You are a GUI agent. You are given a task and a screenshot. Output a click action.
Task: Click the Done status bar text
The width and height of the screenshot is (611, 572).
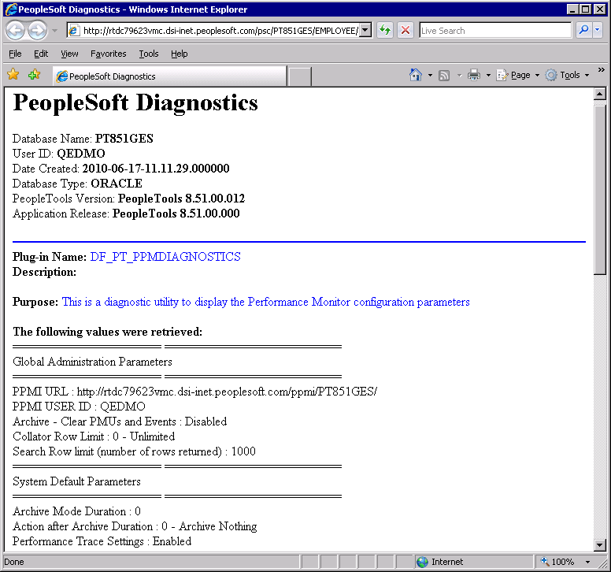click(x=14, y=562)
